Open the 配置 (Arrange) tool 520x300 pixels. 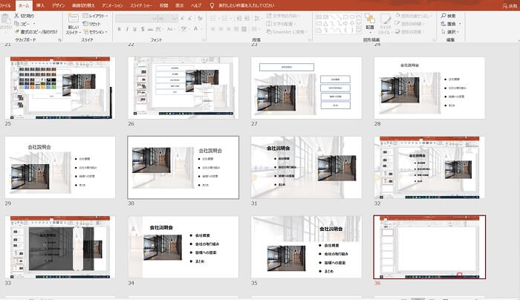click(369, 20)
